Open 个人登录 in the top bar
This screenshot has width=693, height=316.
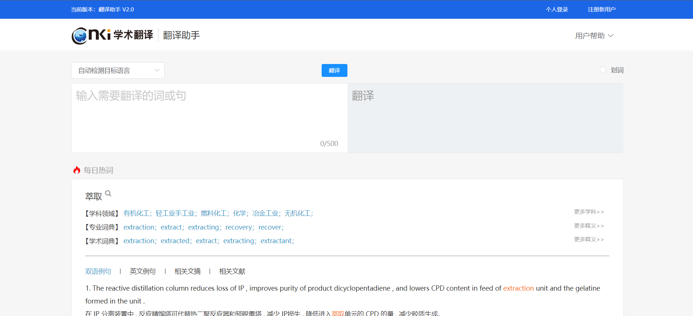(x=556, y=10)
